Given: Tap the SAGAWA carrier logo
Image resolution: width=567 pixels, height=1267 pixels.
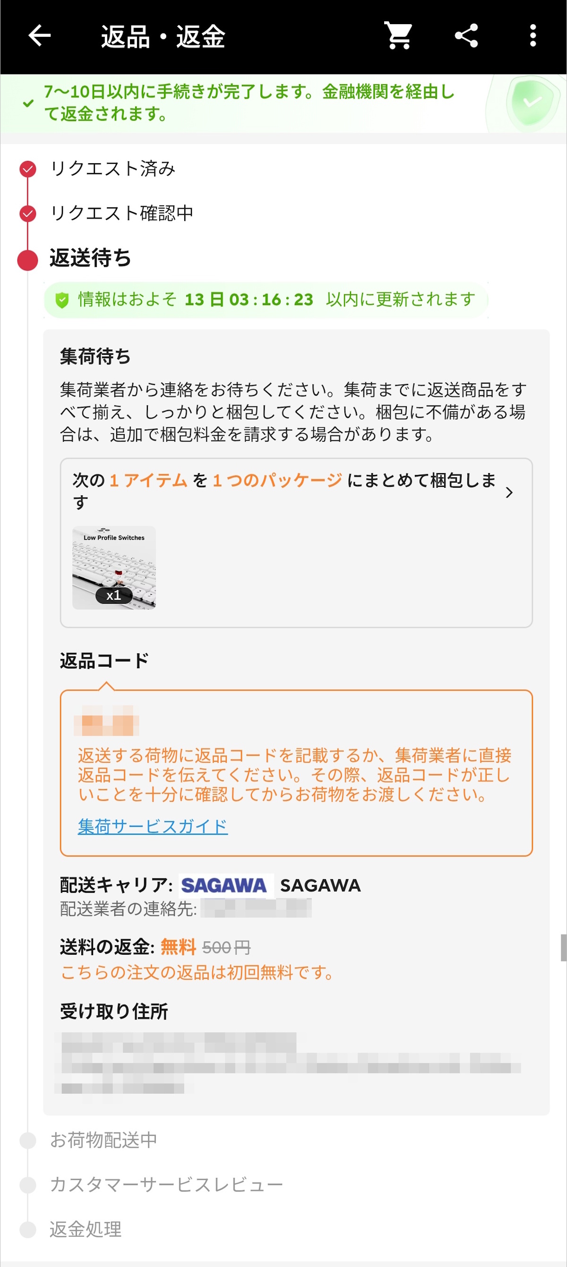Looking at the screenshot, I should tap(224, 885).
